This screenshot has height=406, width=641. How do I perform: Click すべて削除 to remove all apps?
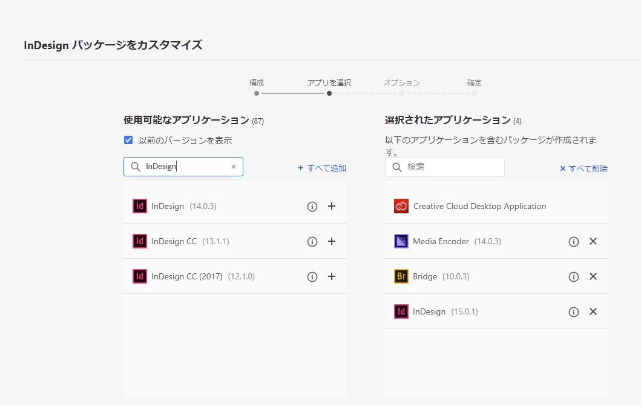583,168
